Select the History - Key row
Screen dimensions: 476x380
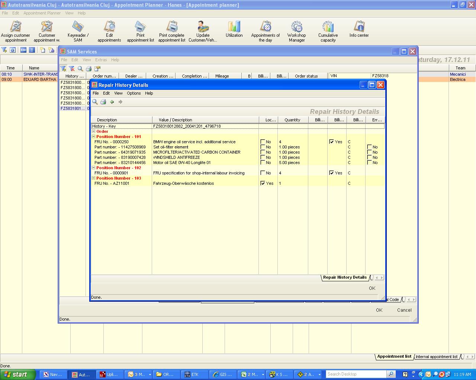[238, 126]
